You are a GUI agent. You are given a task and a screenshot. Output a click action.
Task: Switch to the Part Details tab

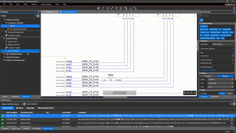[x=214, y=97]
